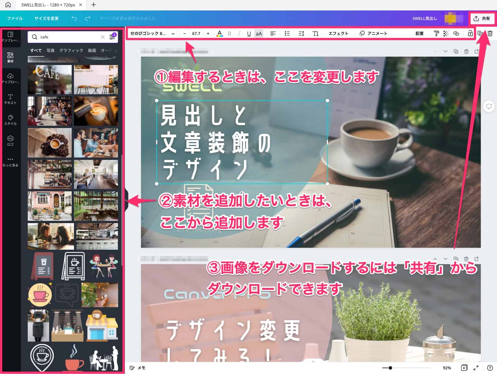Toggle bold formatting
Screen dimensions: 497x374
coord(229,34)
